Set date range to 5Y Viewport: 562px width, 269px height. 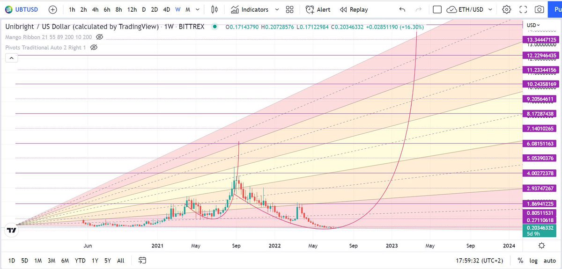pyautogui.click(x=108, y=260)
